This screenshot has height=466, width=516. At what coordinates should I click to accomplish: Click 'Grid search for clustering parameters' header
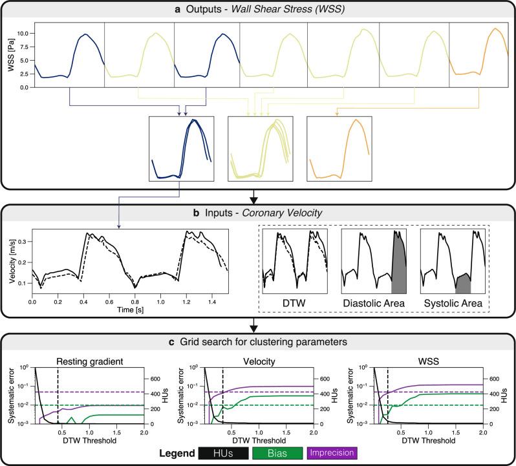(257, 341)
